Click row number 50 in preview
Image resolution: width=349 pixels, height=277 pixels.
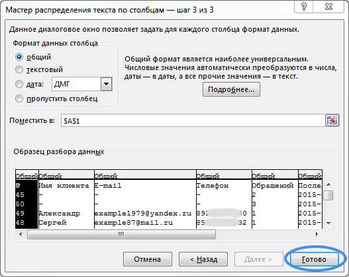20,204
